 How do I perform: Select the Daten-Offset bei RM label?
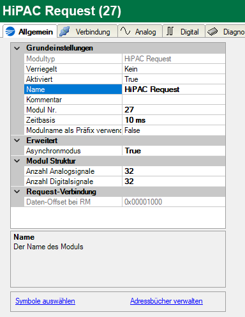coord(73,202)
